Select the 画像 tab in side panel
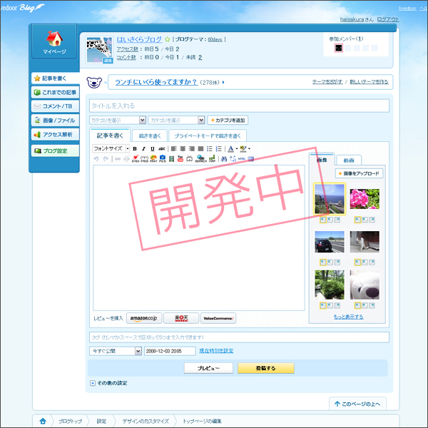This screenshot has height=428, width=428. [322, 160]
